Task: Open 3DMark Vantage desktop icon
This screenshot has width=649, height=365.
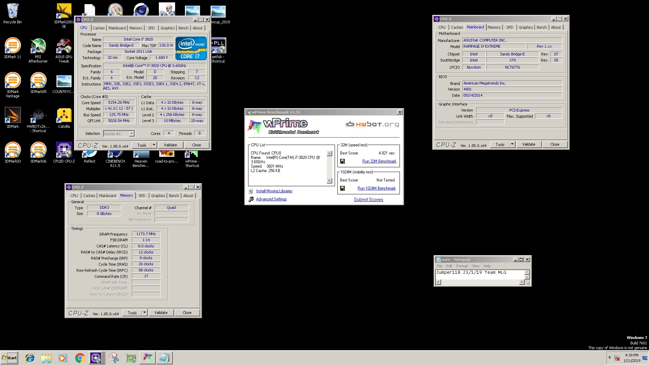Action: (13, 85)
